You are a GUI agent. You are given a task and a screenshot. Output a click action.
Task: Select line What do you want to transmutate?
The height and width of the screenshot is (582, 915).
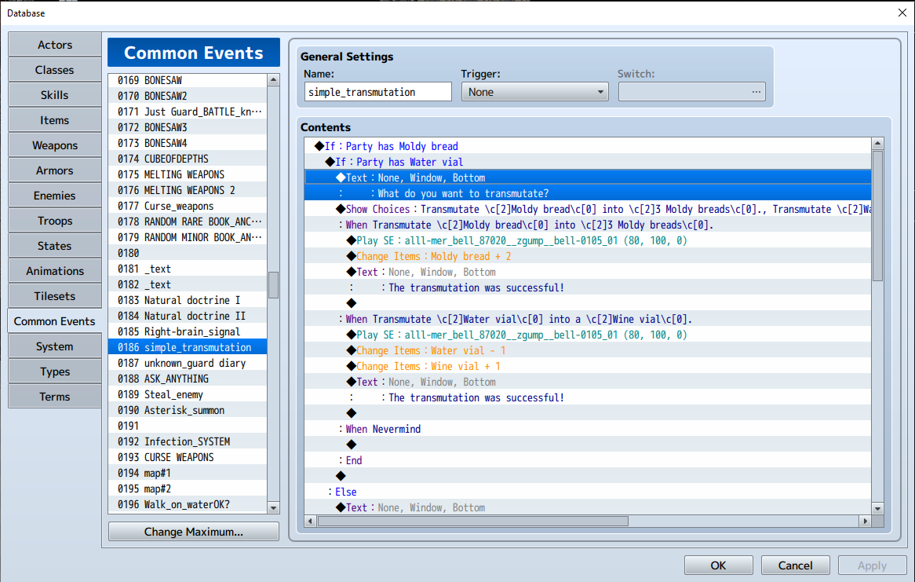588,193
